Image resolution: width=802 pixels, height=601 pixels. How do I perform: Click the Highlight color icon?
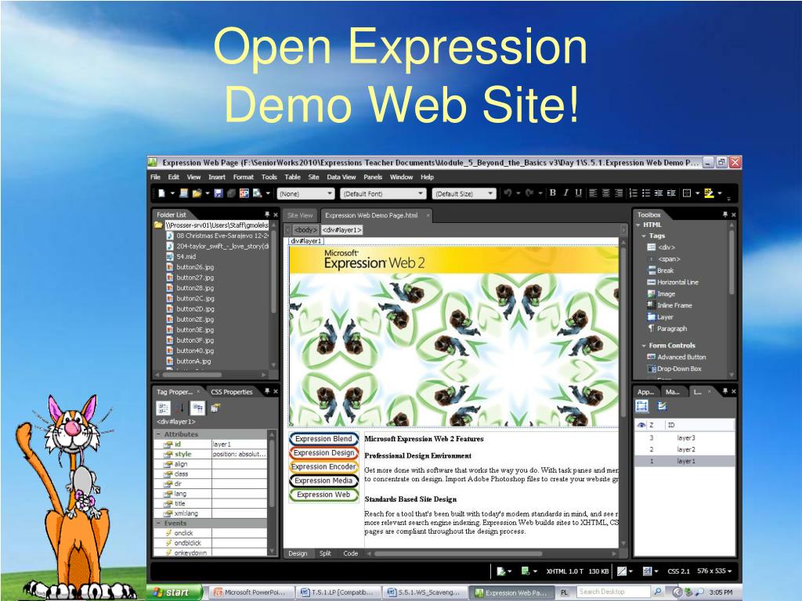click(x=709, y=193)
